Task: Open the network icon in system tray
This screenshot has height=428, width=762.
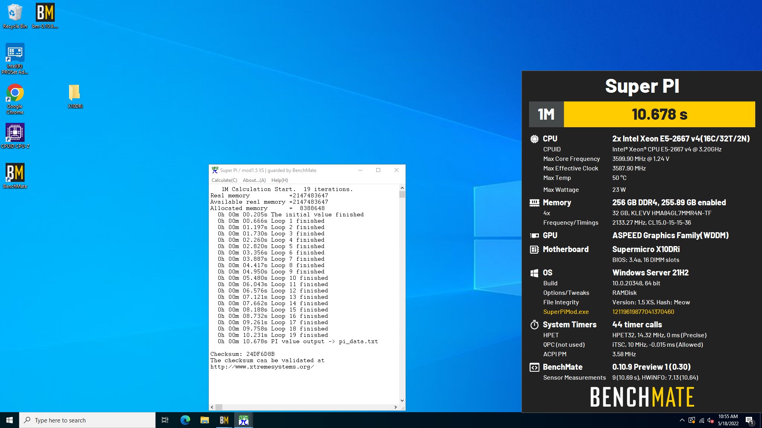Action: coord(701,420)
